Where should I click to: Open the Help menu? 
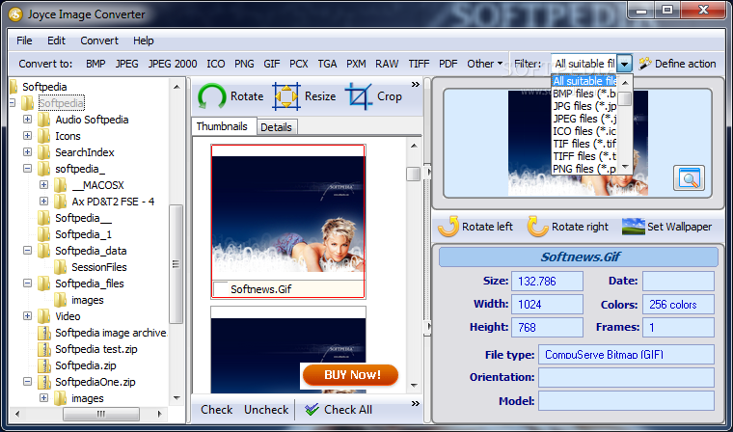pyautogui.click(x=143, y=40)
